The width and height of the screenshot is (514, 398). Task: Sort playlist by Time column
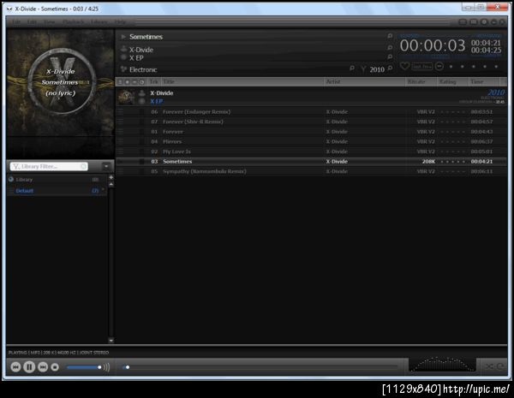[483, 81]
